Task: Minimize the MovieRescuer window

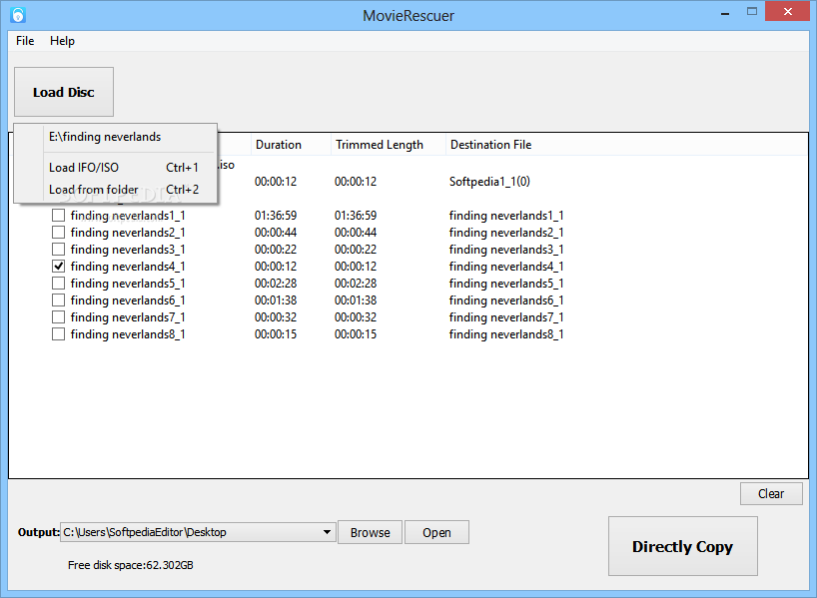Action: (725, 13)
